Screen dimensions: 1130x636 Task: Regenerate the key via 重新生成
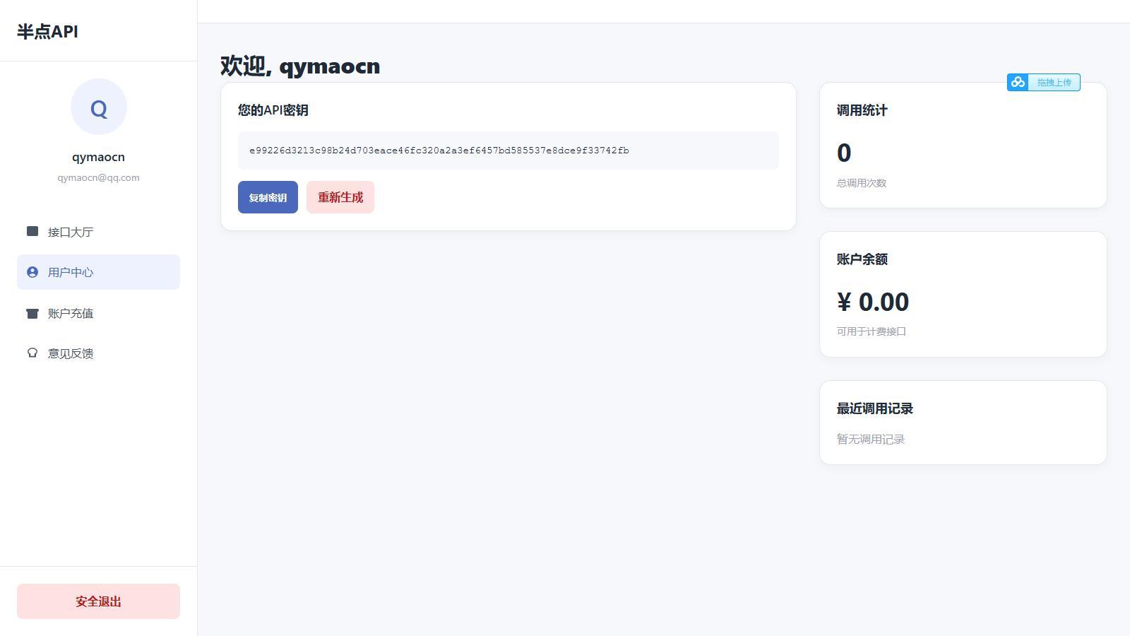coord(340,197)
